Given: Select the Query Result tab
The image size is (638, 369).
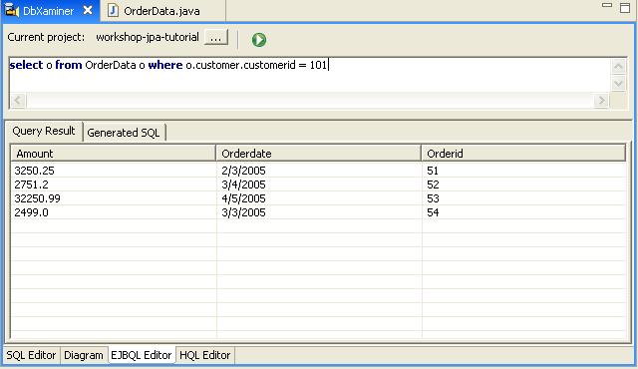Looking at the screenshot, I should click(x=44, y=131).
